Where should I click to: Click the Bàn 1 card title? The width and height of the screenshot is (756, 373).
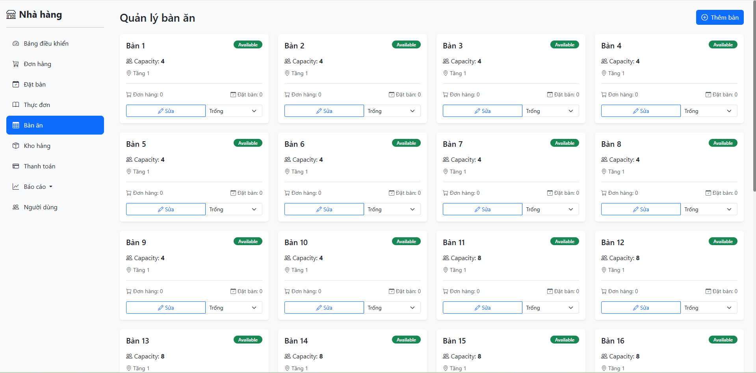pyautogui.click(x=136, y=46)
